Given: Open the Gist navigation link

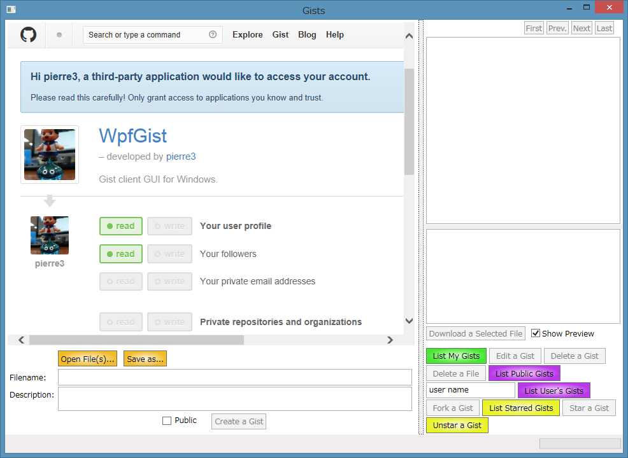Looking at the screenshot, I should coord(280,35).
